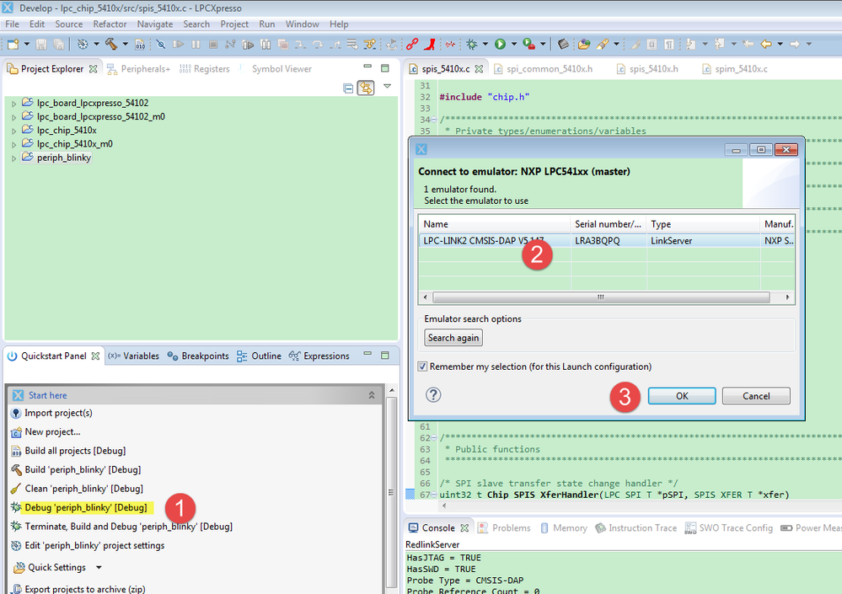Screen dimensions: 842x594
Task: Click the yellow back arrow toolbar icon
Action: [766, 44]
